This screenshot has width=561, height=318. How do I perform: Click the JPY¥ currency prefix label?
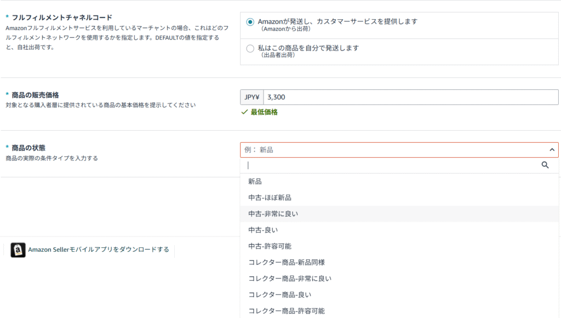[251, 97]
